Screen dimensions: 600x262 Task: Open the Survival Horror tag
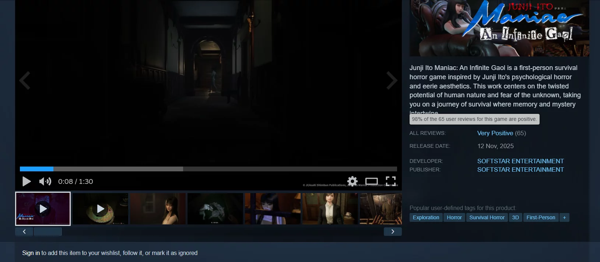pyautogui.click(x=487, y=217)
